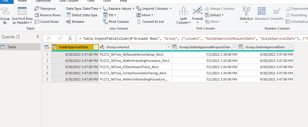The width and height of the screenshot is (308, 127).
Task: Click the 7/1/2021 1:34:00 PM cell
Action: pyautogui.click(x=205, y=73)
